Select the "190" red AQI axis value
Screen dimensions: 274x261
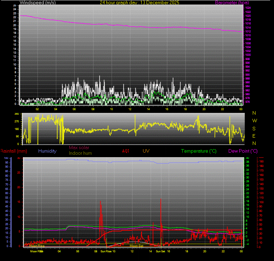pyautogui.click(x=261, y=161)
